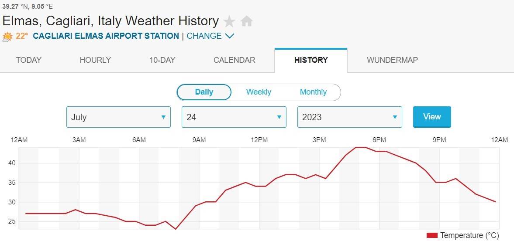Open the CALENDAR tab
The width and height of the screenshot is (514, 241).
click(x=234, y=60)
